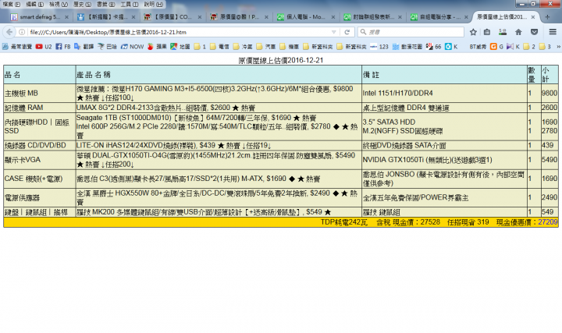
Task: Open the 動漫花園 bookmark
Action: pyautogui.click(x=407, y=47)
